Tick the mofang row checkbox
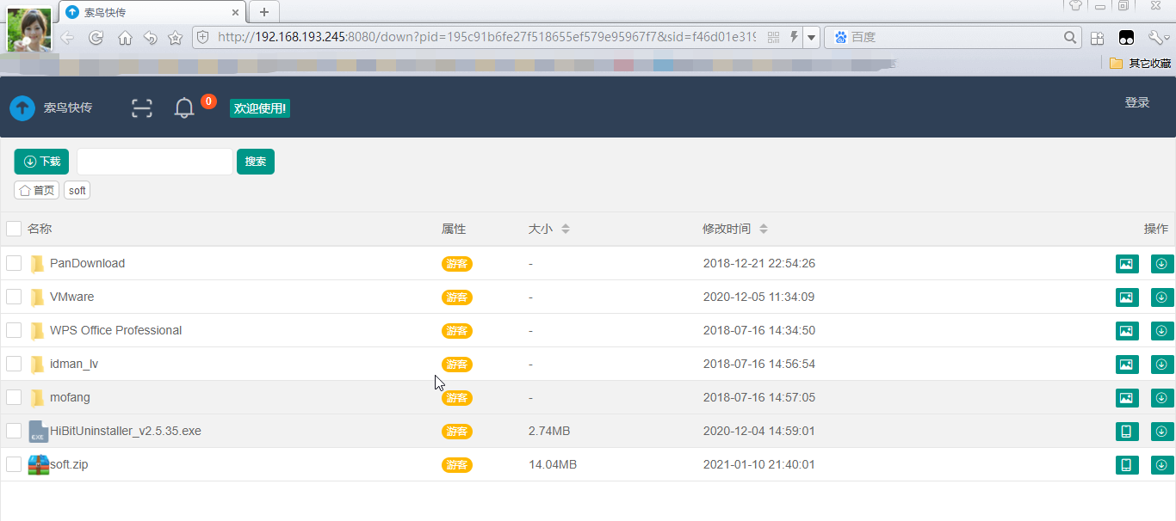This screenshot has width=1176, height=521. pos(14,397)
